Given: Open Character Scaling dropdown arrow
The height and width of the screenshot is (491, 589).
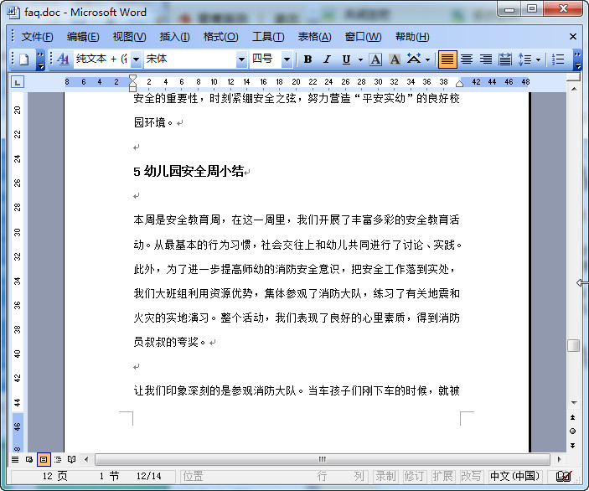Looking at the screenshot, I should pyautogui.click(x=427, y=59).
